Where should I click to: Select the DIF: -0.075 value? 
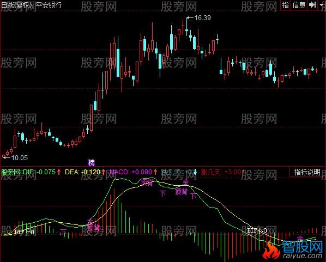pos(39,172)
